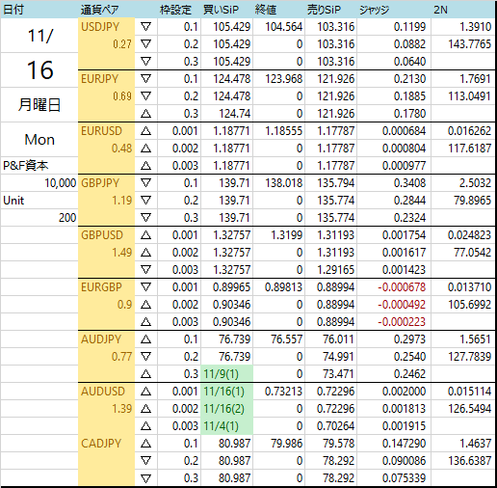
Task: Click the judge value 0.147290
Action: click(405, 444)
